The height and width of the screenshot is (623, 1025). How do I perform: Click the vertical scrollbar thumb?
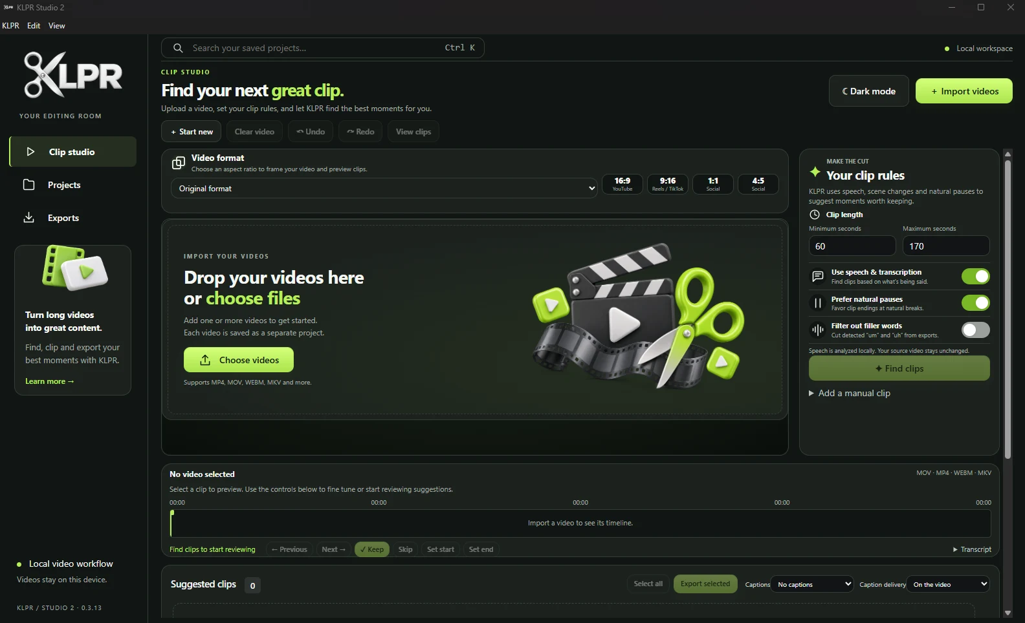1008,309
